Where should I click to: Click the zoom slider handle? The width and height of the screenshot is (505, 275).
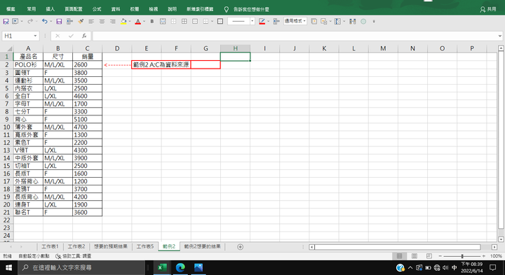462,256
